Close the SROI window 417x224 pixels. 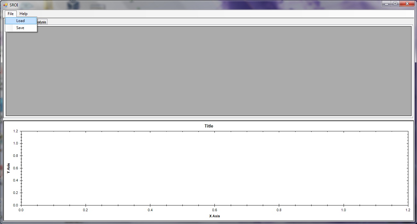(407, 4)
